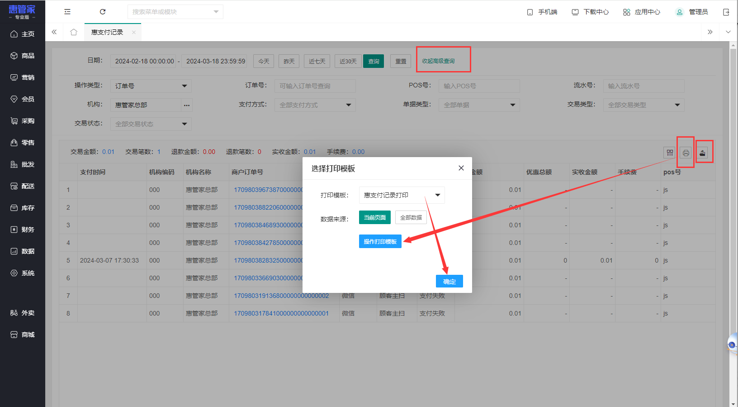Click the start date field 2024-02-18
This screenshot has width=738, height=407.
143,61
